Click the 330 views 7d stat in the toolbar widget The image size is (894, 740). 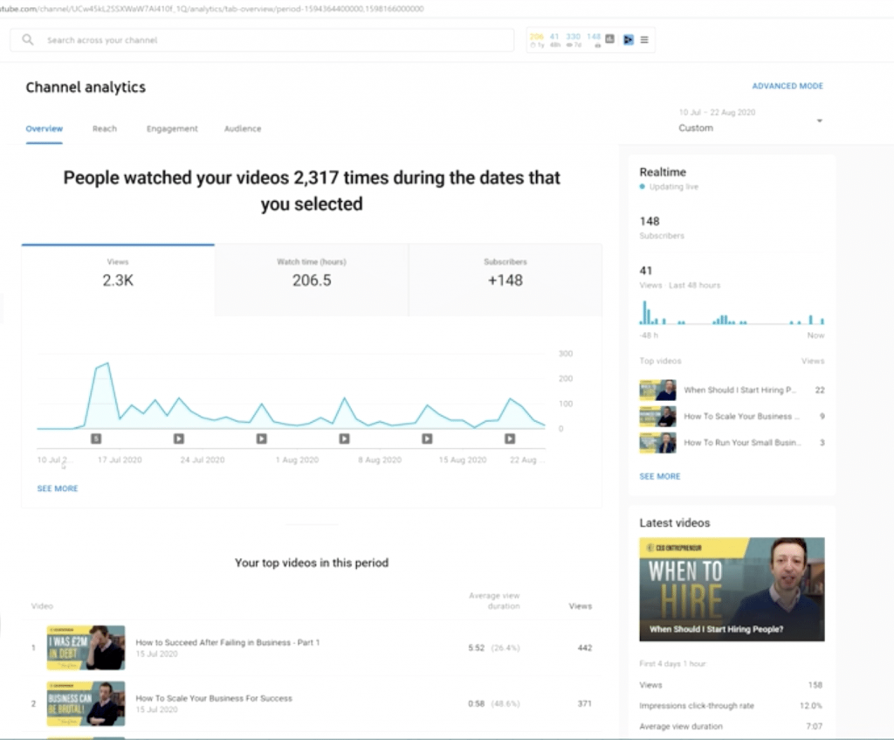[573, 40]
